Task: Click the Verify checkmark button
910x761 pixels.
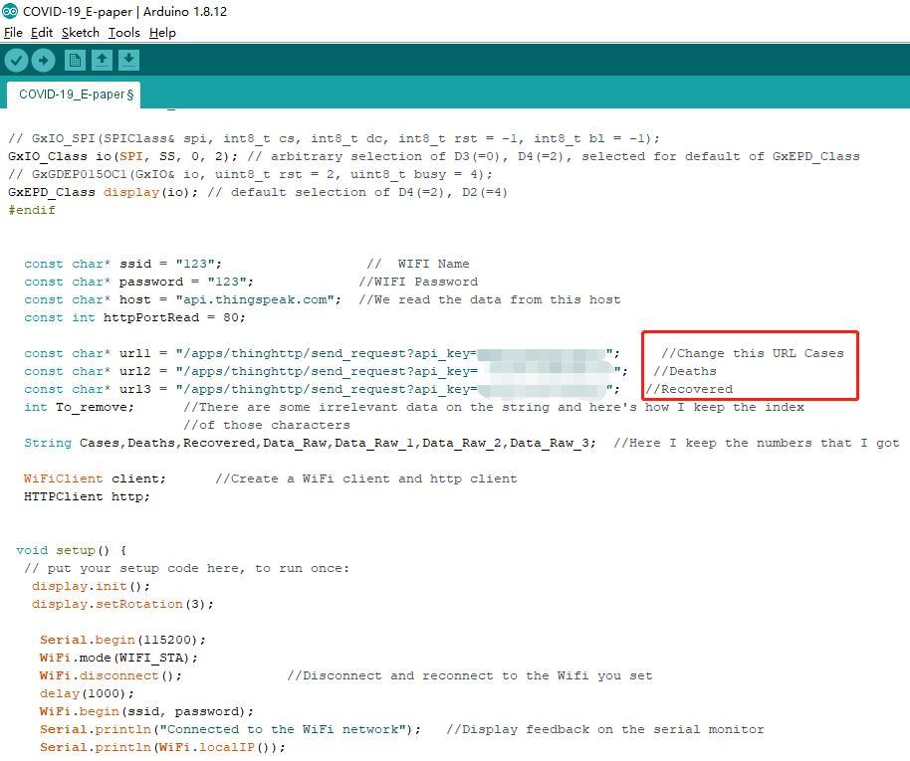Action: click(x=16, y=60)
